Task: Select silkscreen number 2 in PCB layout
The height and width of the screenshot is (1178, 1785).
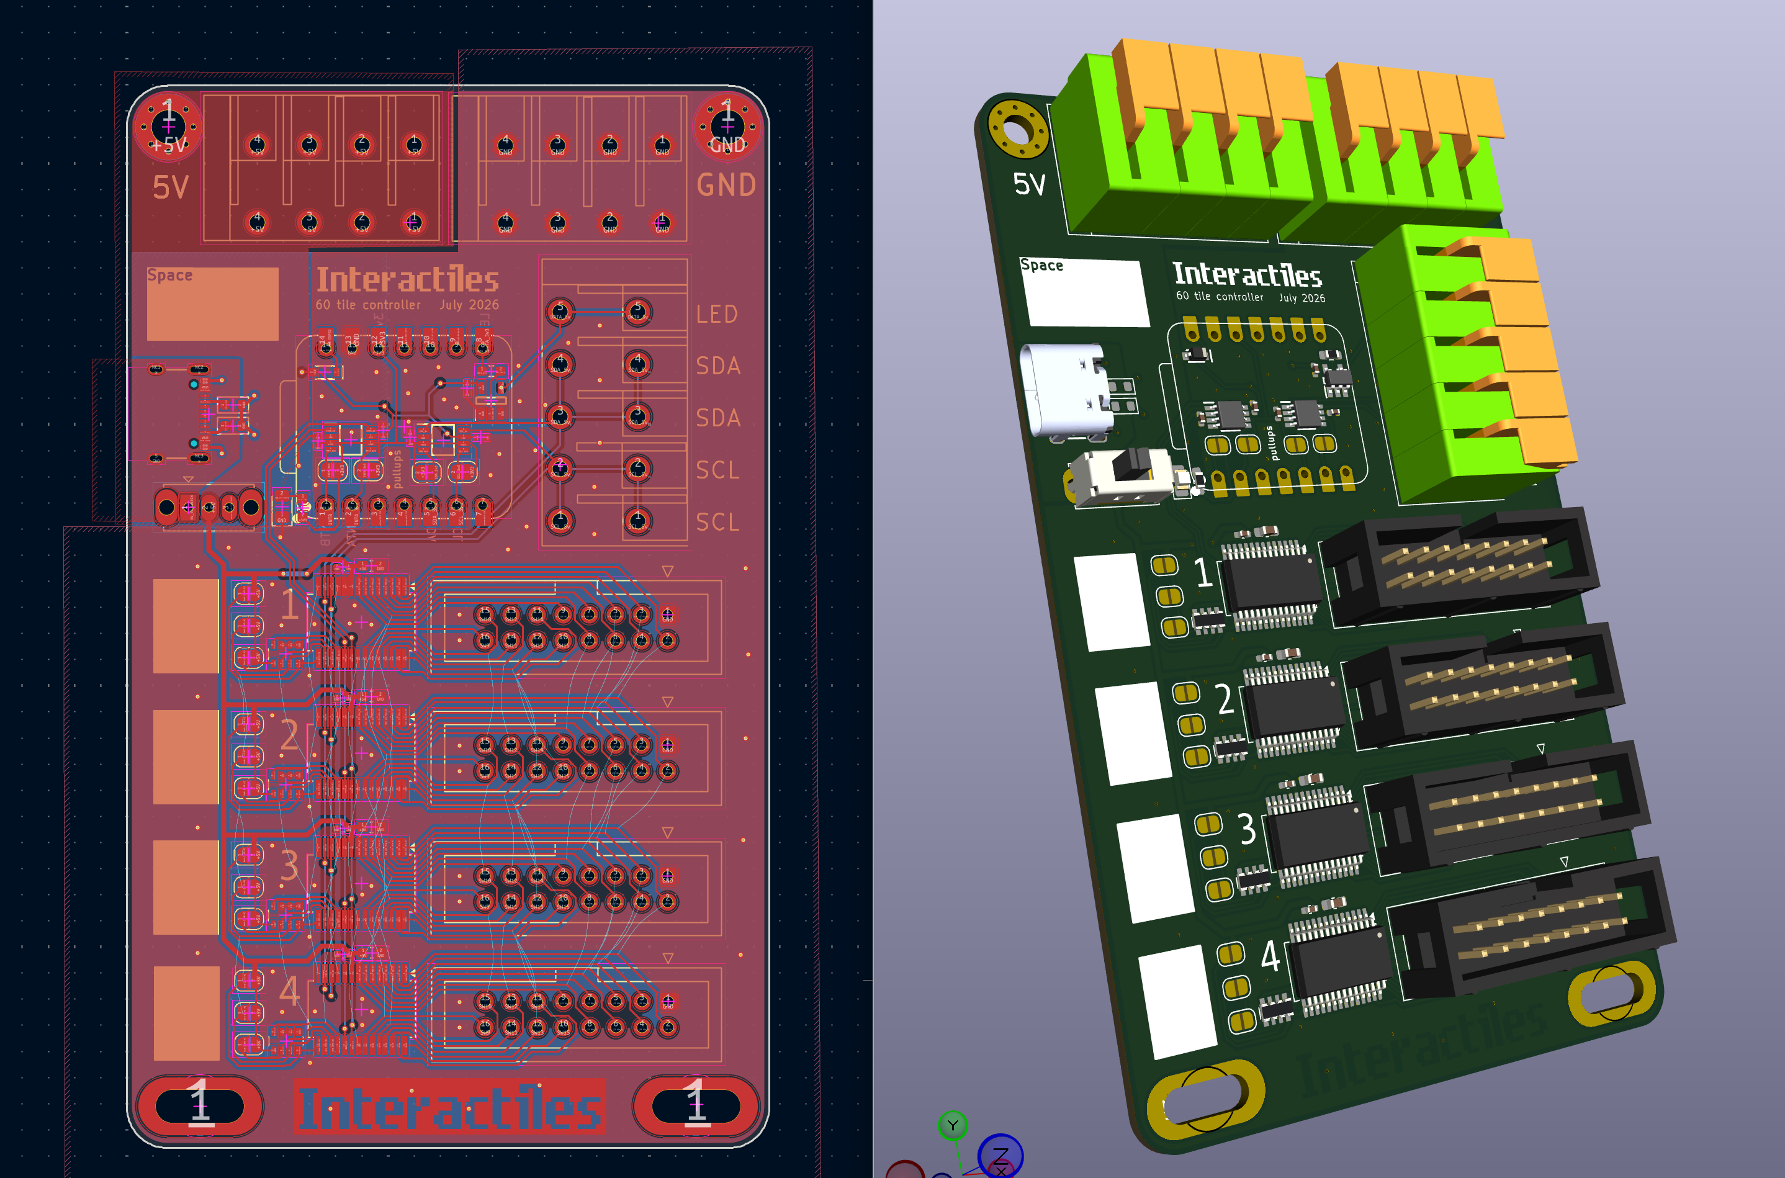Action: pos(290,735)
